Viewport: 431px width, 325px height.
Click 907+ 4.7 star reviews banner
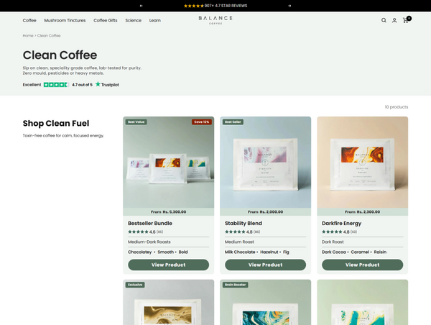tap(215, 6)
